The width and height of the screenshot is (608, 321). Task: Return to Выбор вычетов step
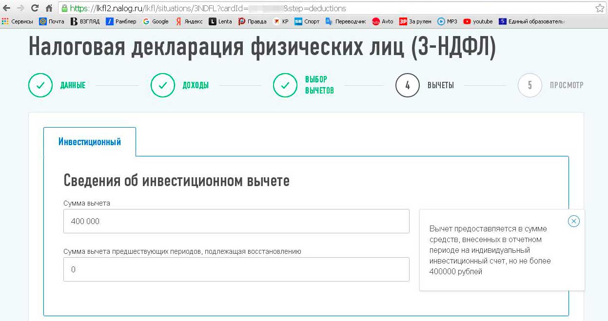point(285,85)
